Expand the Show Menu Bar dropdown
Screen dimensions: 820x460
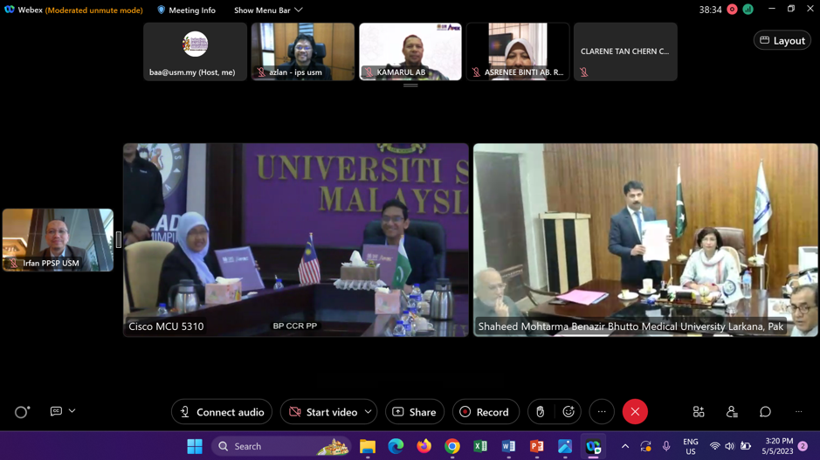pos(268,10)
